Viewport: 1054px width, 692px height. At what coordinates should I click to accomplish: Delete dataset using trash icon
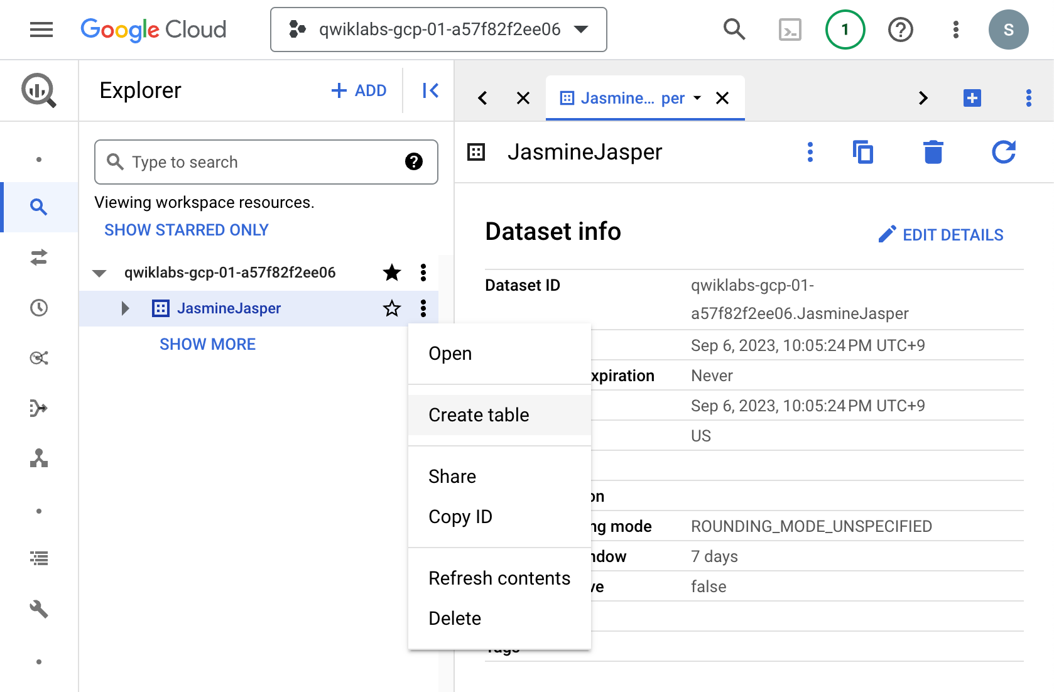pyautogui.click(x=933, y=152)
